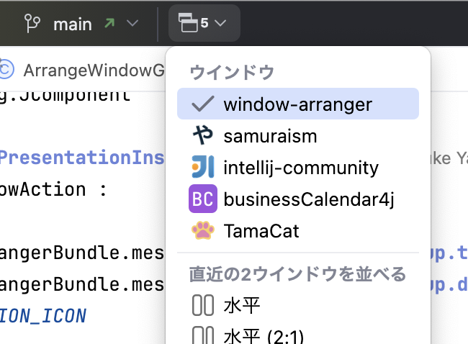
Task: Click the intellij-community project icon
Action: click(203, 167)
